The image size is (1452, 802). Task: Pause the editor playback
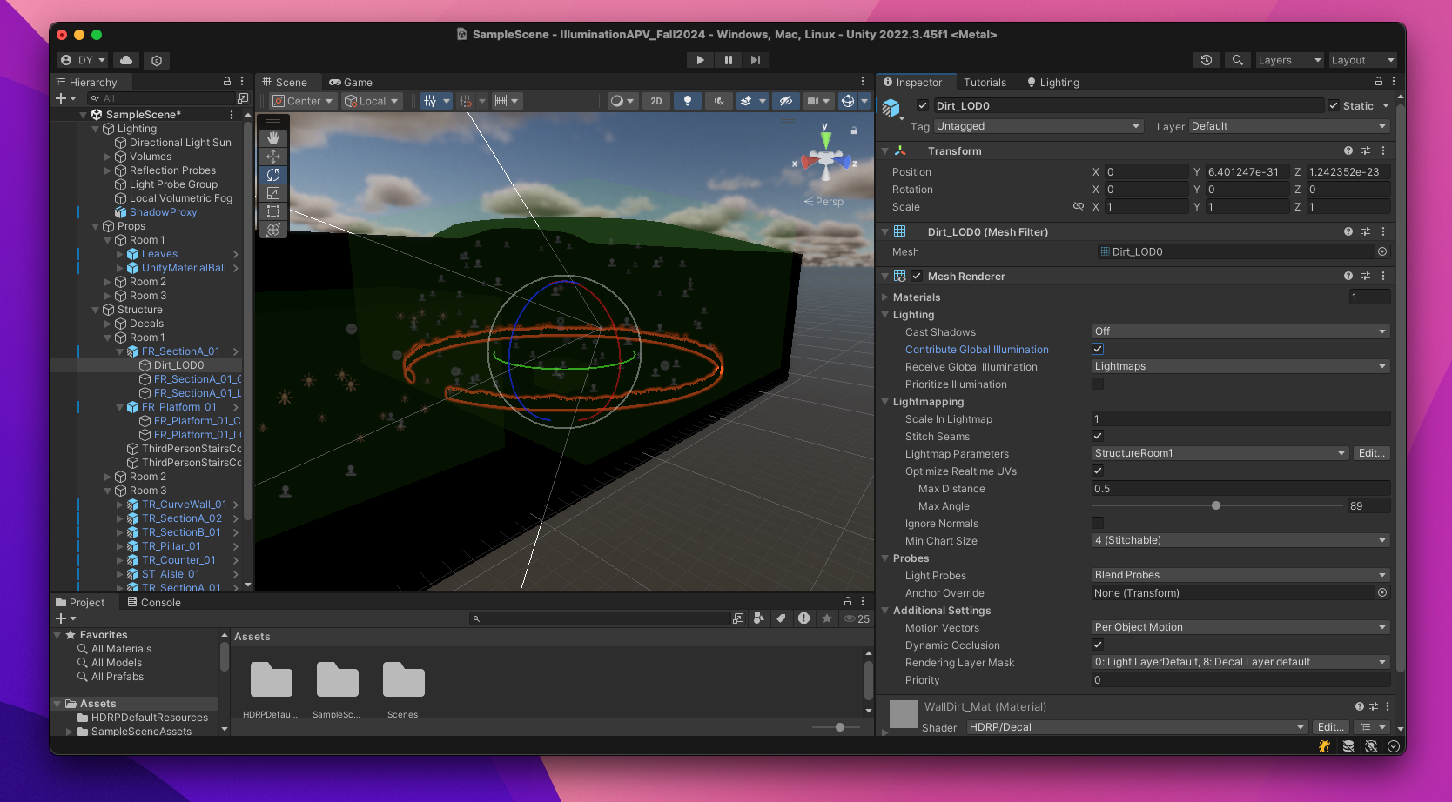pos(728,60)
